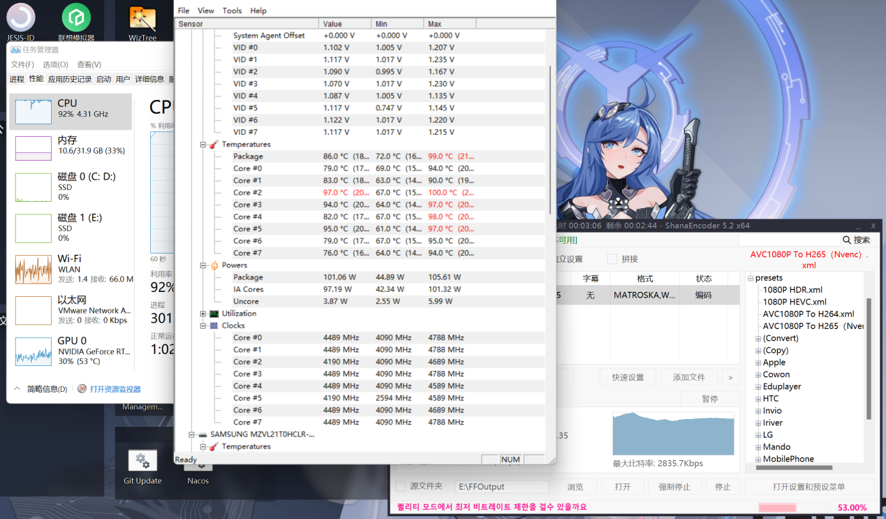Click the magnifier search icon in ShanaEncoder
886x519 pixels.
(x=847, y=240)
